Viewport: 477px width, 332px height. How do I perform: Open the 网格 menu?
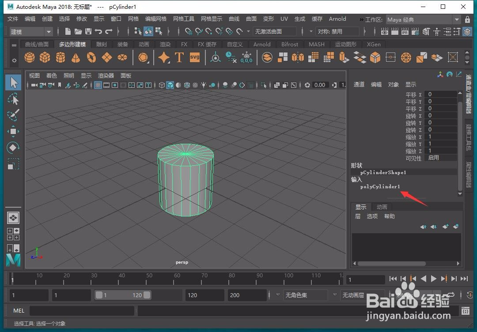[133, 19]
